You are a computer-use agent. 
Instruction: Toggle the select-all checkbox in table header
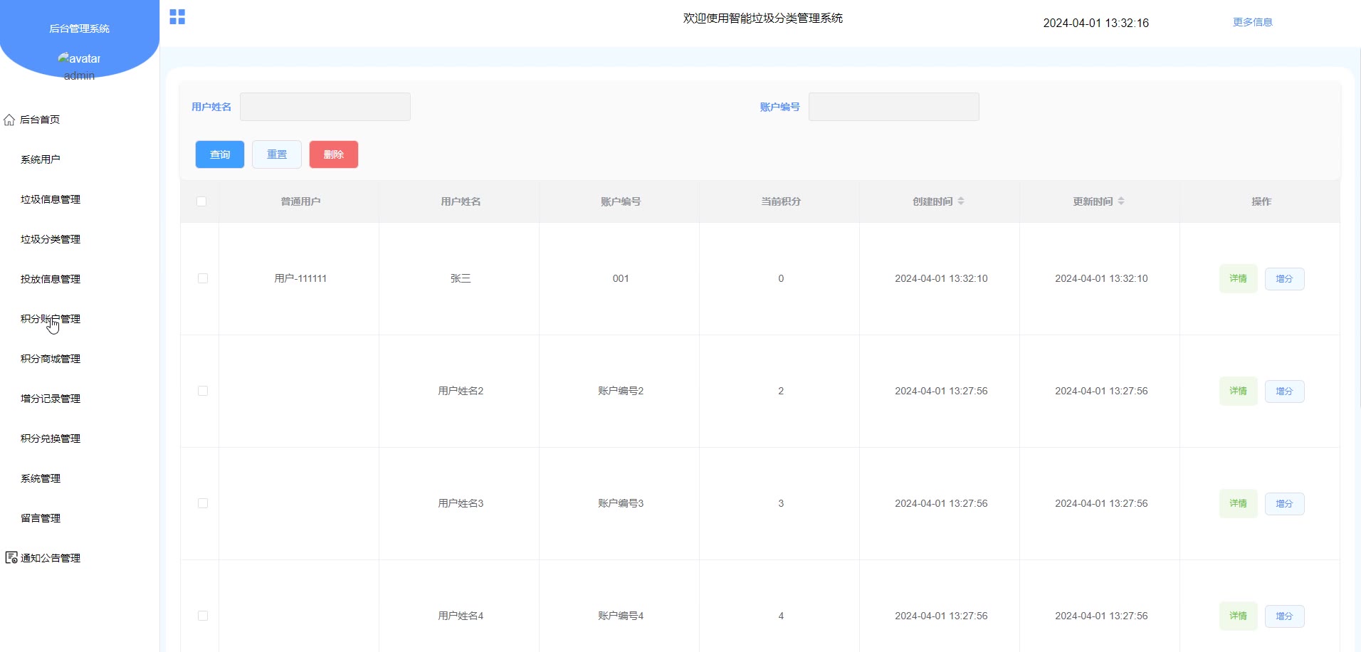coord(201,201)
